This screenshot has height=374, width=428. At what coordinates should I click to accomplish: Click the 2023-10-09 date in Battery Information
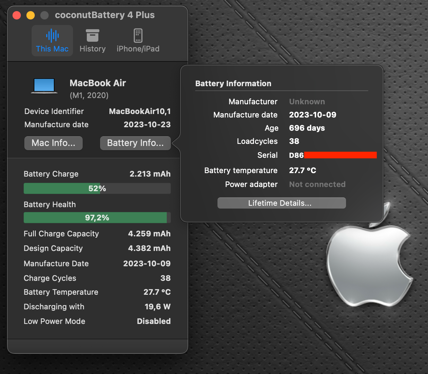(x=313, y=115)
